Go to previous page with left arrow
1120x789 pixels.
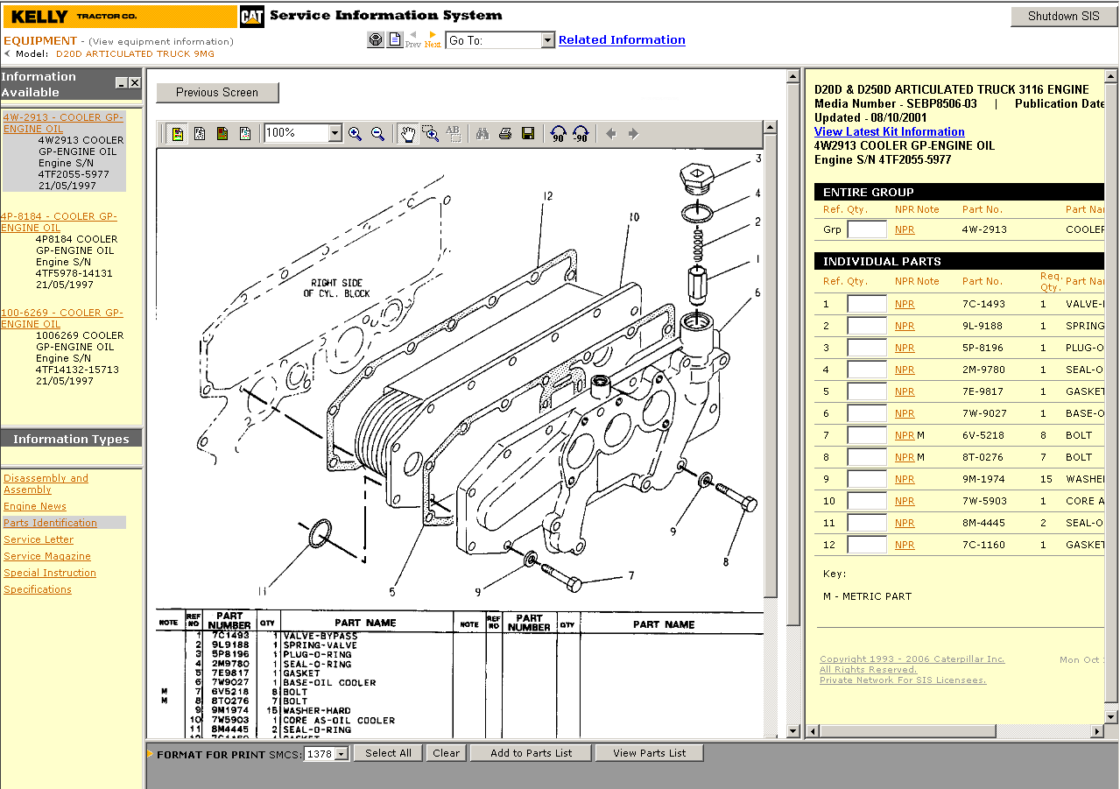click(611, 133)
